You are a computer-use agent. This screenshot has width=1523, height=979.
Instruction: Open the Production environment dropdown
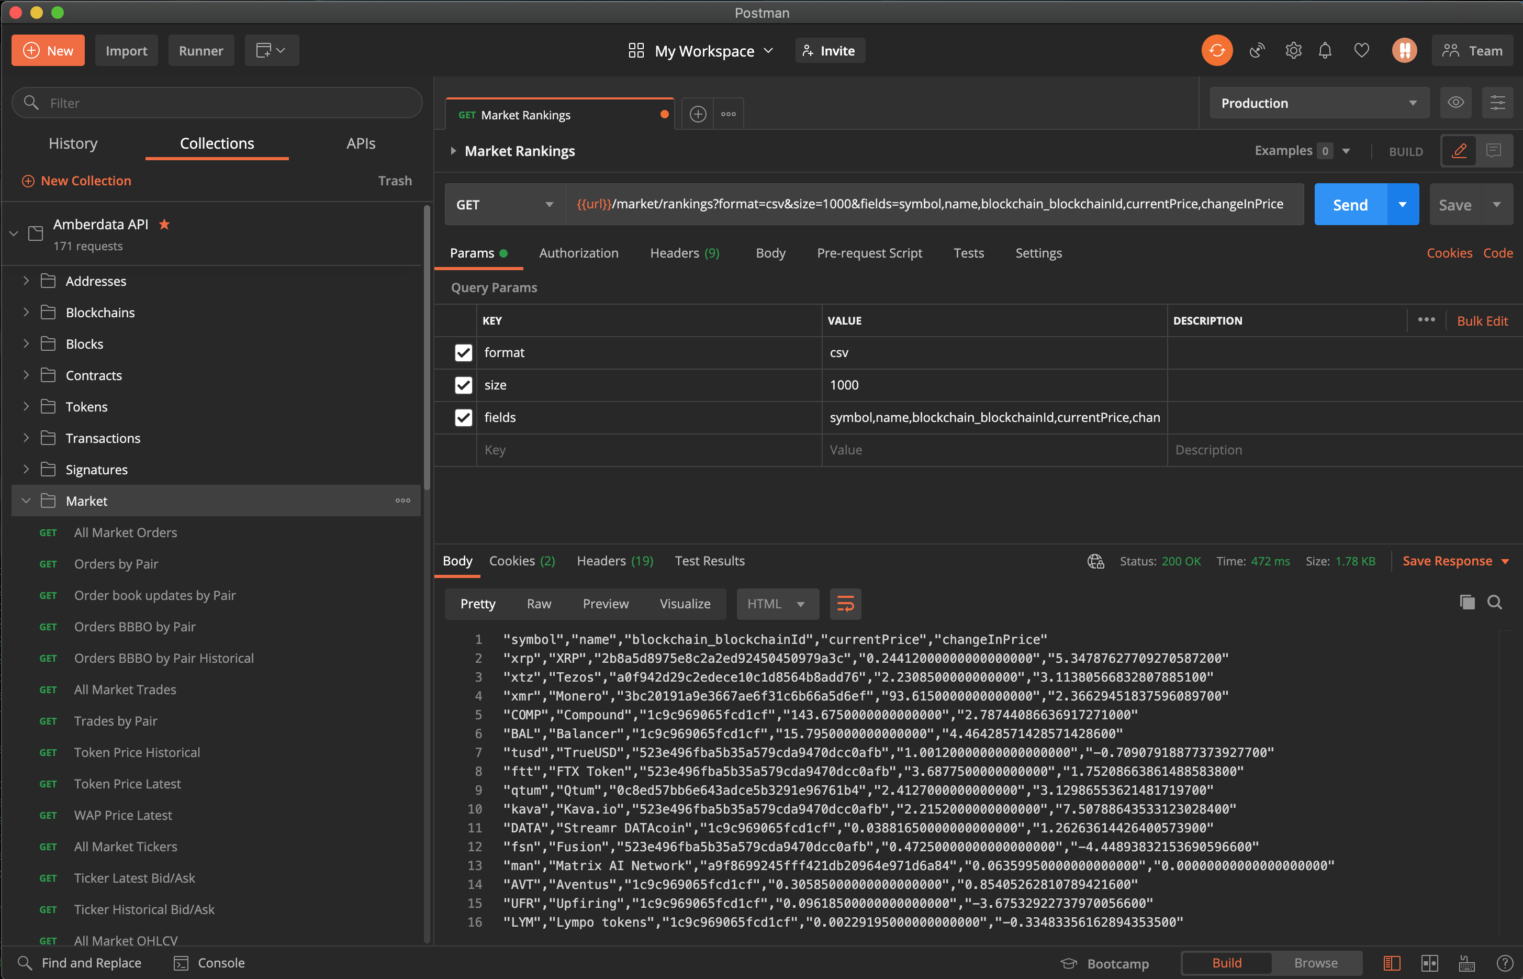[x=1319, y=103]
